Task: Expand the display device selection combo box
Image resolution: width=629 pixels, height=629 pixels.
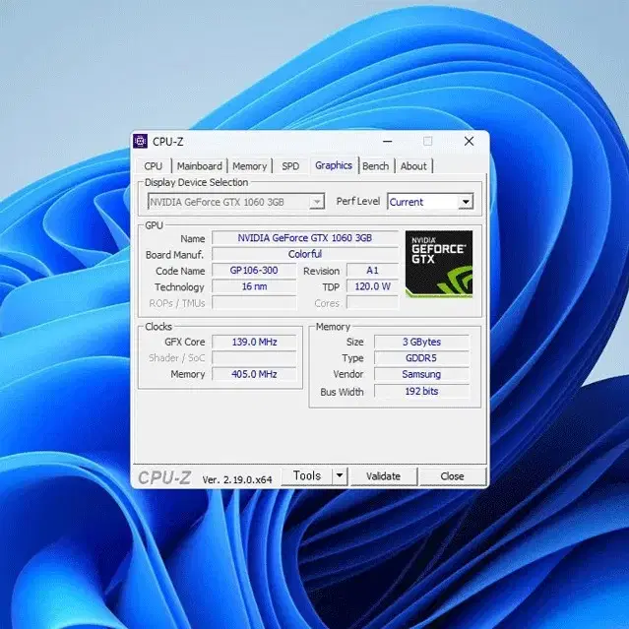Action: (x=236, y=202)
